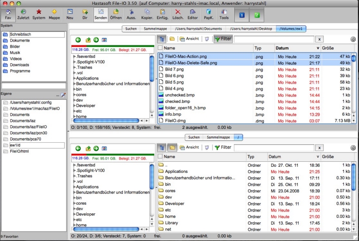
Task: Click upper tree horizontal scrollbar
Action: pos(106,120)
